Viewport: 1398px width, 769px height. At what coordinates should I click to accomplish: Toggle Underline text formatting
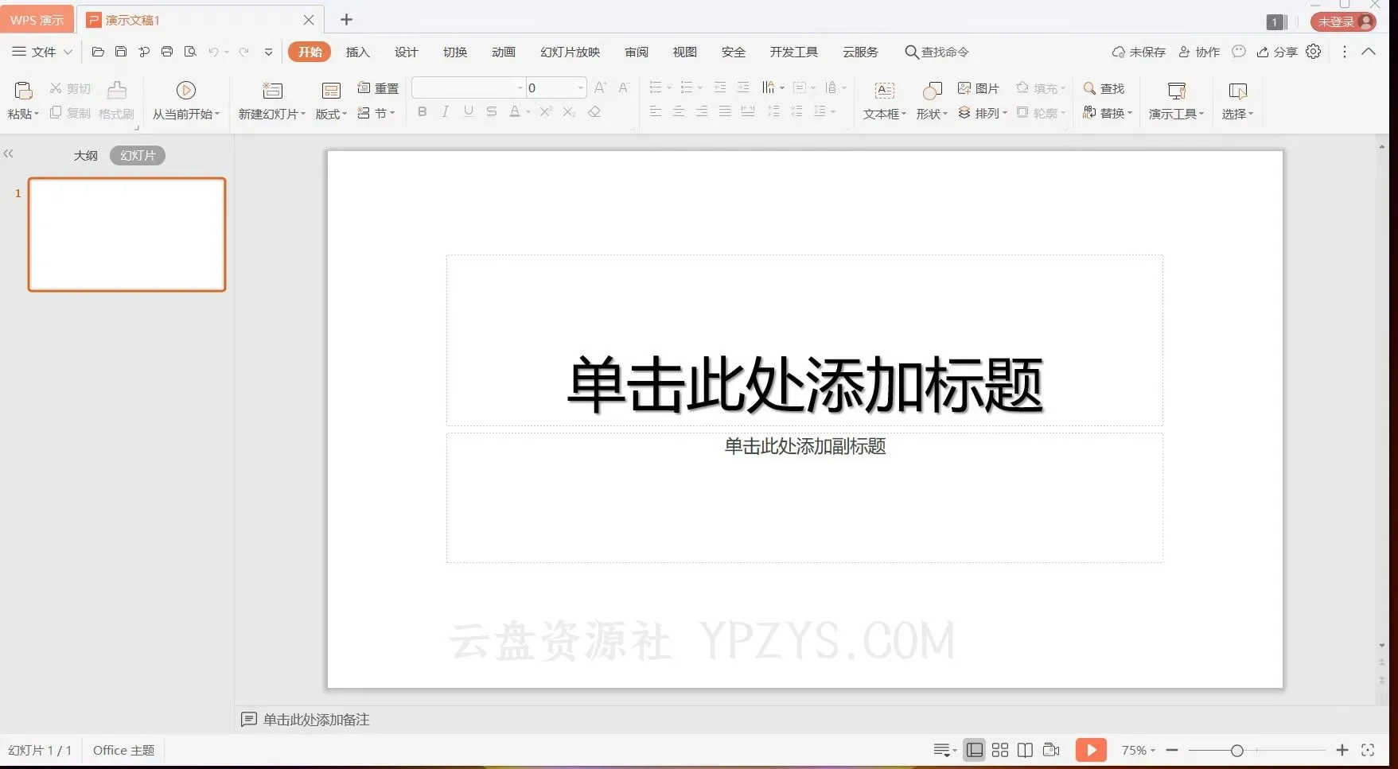(469, 112)
